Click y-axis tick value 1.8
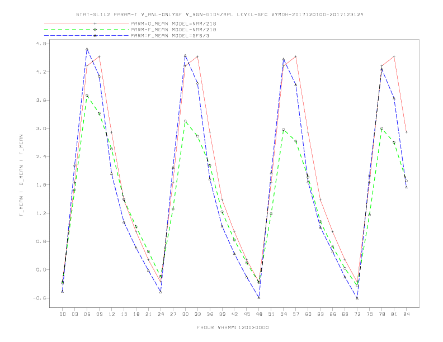 coord(41,185)
